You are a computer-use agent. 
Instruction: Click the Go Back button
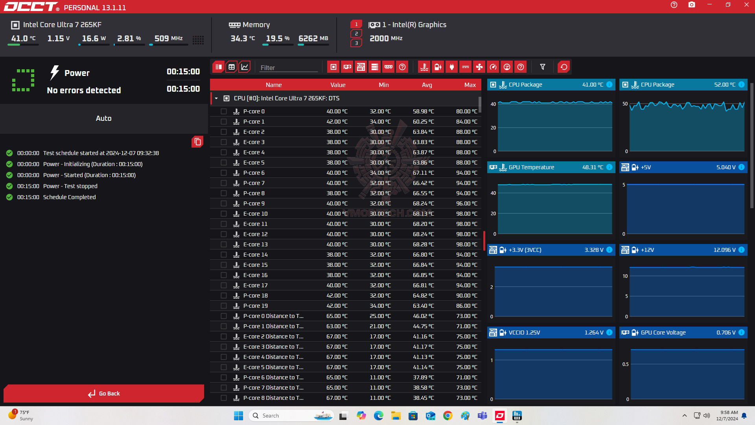tap(104, 393)
